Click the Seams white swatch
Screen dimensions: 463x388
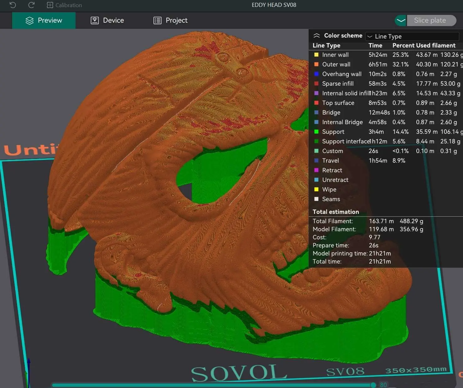316,199
